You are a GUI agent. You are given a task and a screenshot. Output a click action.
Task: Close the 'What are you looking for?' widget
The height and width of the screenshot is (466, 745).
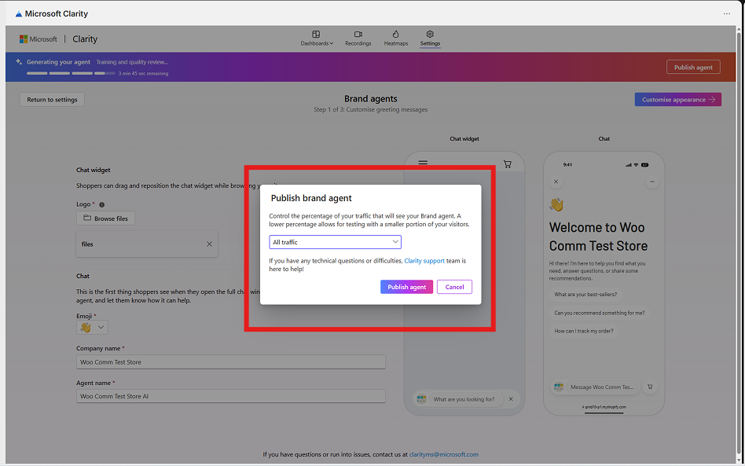(511, 399)
